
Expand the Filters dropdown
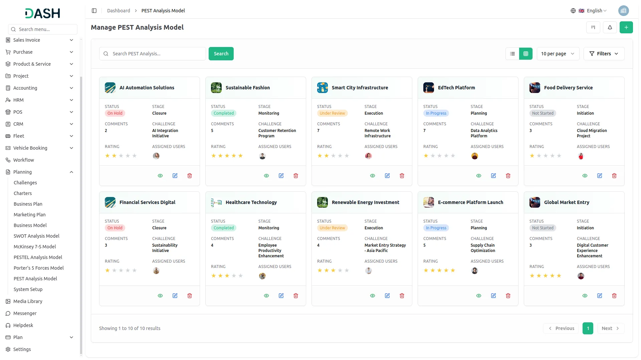[604, 54]
